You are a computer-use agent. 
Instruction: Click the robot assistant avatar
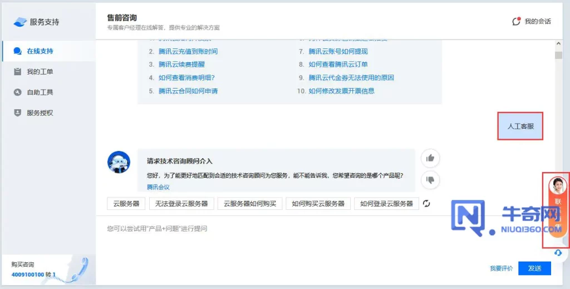coord(119,162)
